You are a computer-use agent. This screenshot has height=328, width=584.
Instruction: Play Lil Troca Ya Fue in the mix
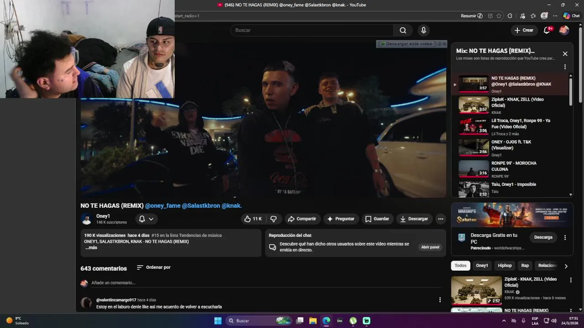point(510,127)
